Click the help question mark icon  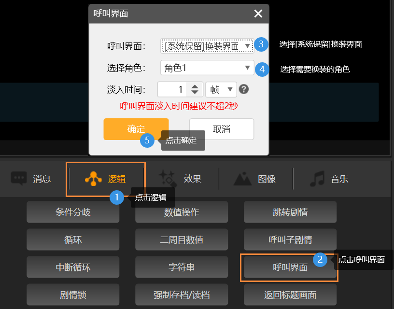point(244,89)
